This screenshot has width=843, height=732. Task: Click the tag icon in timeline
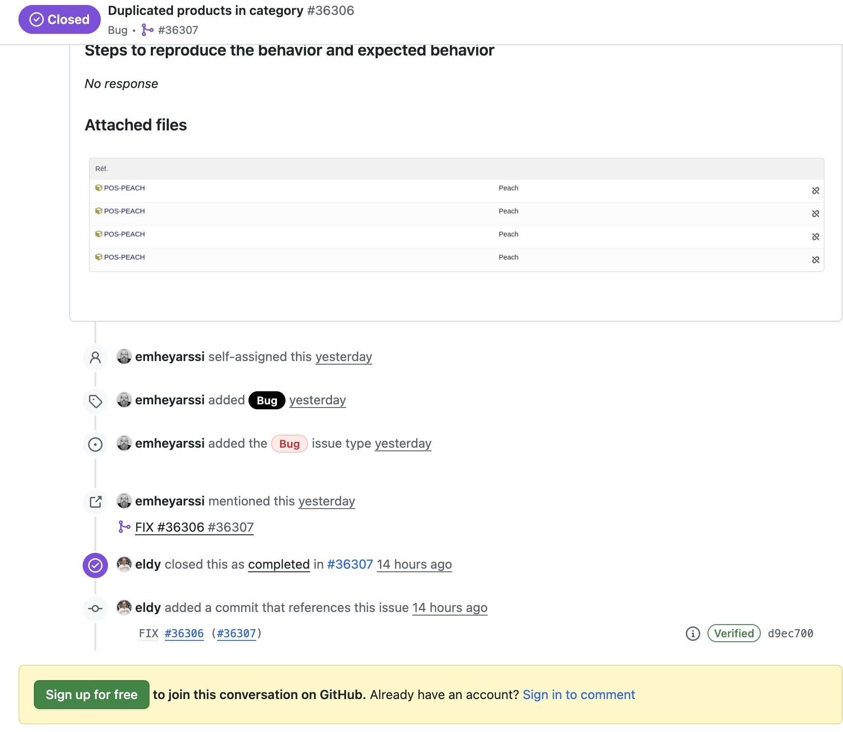(95, 401)
